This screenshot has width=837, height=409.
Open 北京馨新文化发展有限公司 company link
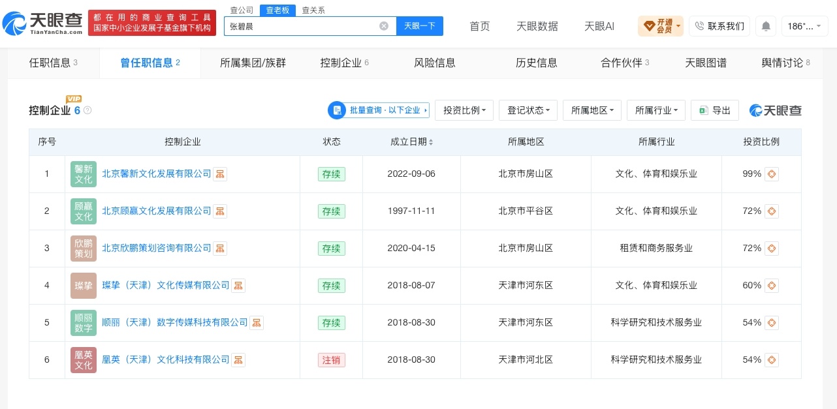click(157, 174)
